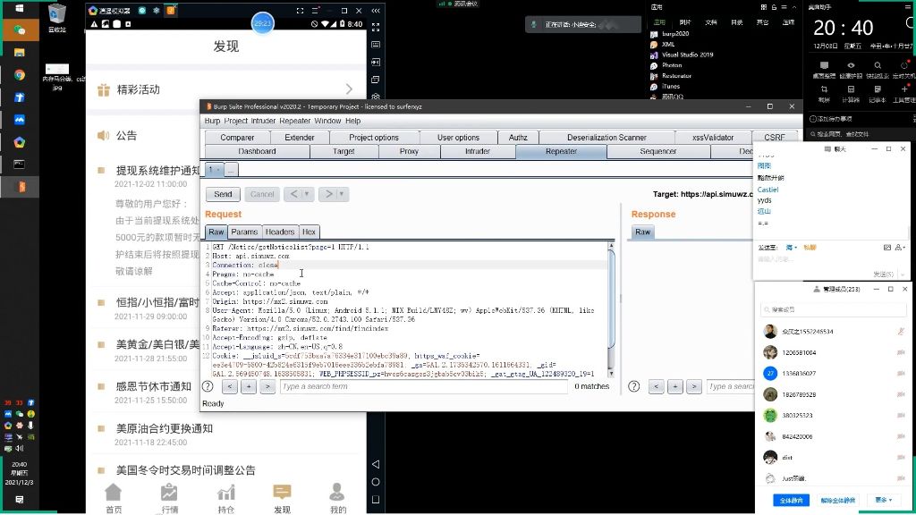Click the 全体静音 mute all button
Viewport: 916px width, 515px height.
pyautogui.click(x=791, y=501)
